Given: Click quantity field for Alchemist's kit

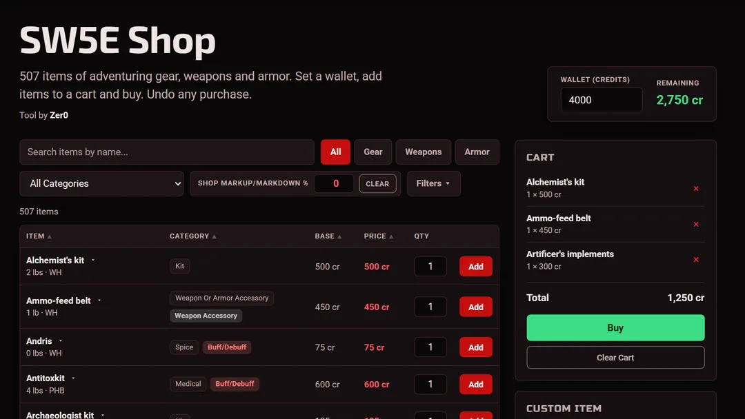Looking at the screenshot, I should pyautogui.click(x=430, y=266).
